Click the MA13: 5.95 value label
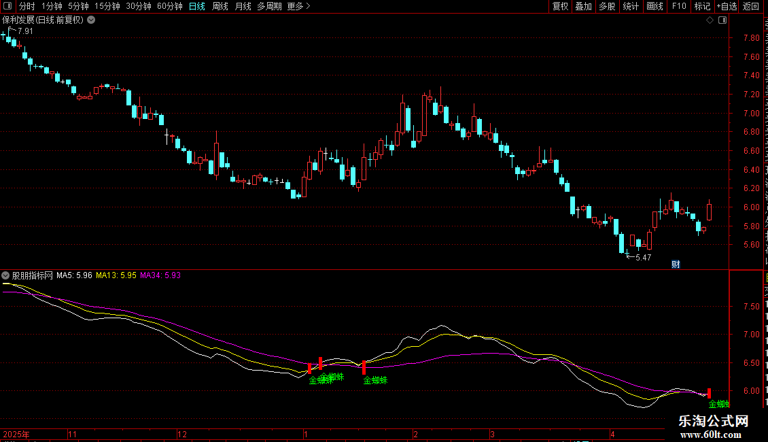The image size is (768, 442). point(116,275)
